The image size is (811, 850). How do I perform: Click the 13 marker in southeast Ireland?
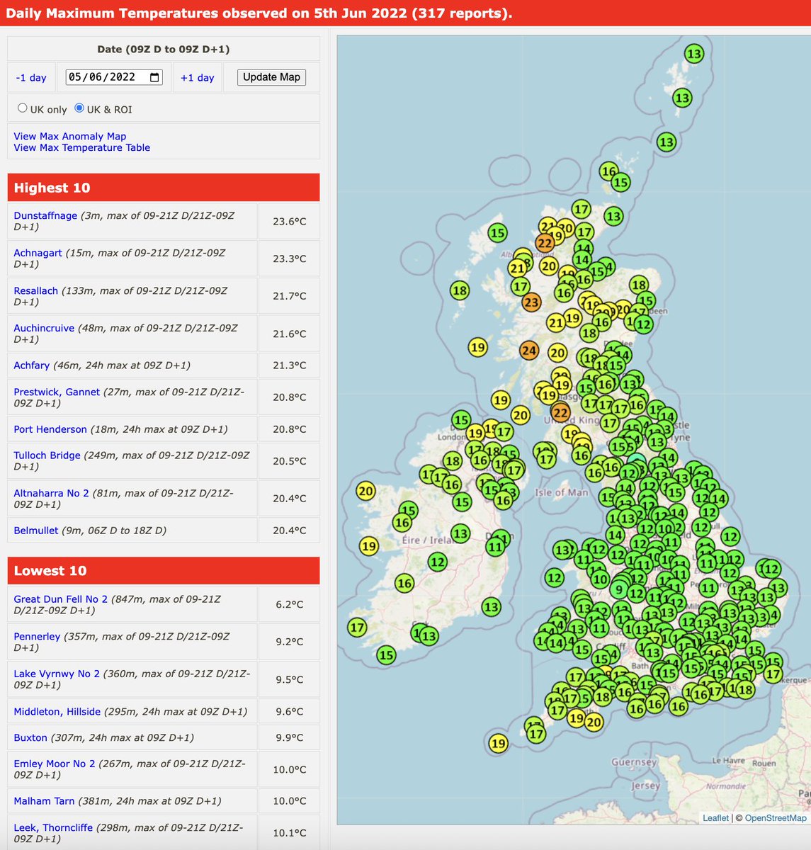tap(492, 607)
